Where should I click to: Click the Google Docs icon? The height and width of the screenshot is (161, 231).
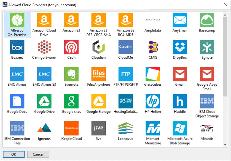click(17, 101)
